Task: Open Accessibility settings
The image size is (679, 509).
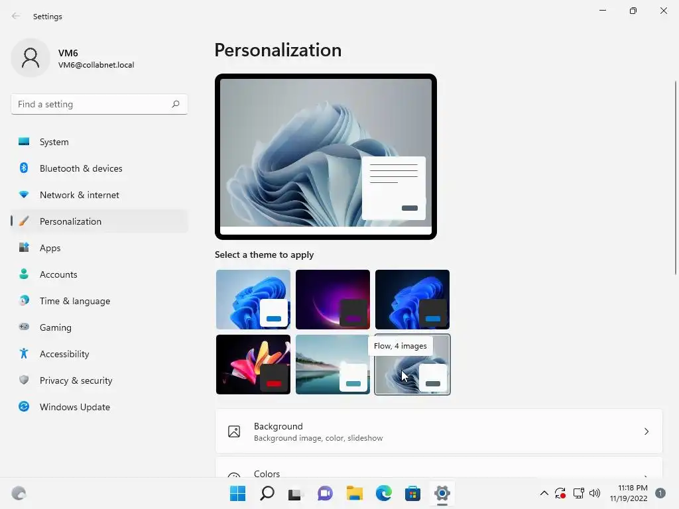Action: [99, 354]
